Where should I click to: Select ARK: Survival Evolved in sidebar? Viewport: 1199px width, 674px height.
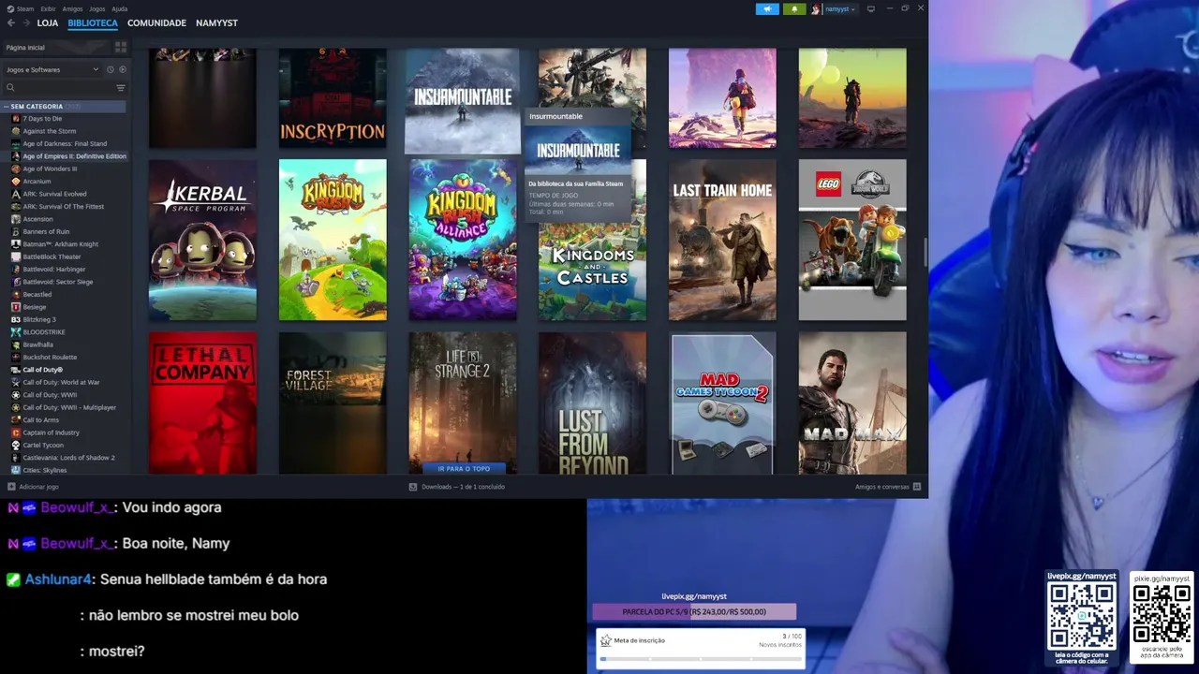tap(54, 194)
